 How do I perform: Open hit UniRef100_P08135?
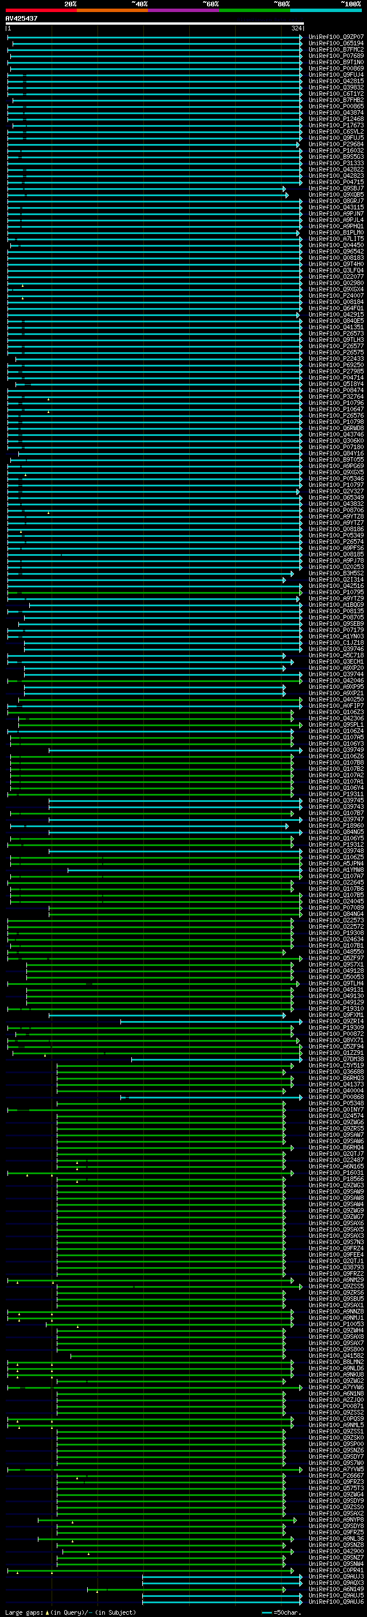pos(336,611)
